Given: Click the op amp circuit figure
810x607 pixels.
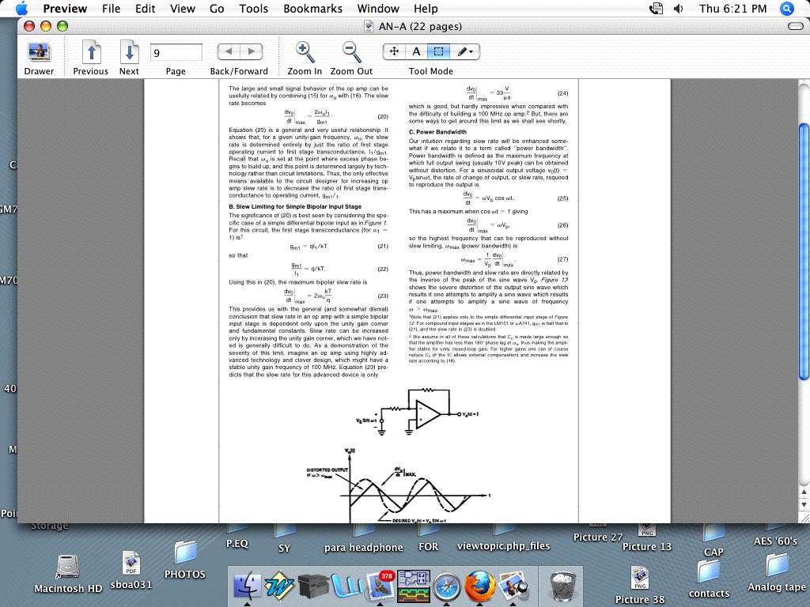Looking at the screenshot, I should point(418,411).
